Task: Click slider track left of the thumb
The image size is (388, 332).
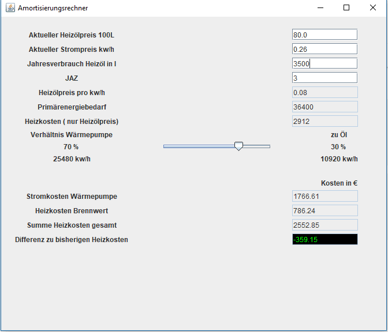Action: 196,146
